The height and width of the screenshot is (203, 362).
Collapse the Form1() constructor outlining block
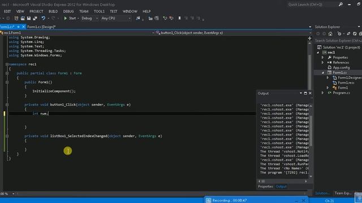click(x=7, y=82)
